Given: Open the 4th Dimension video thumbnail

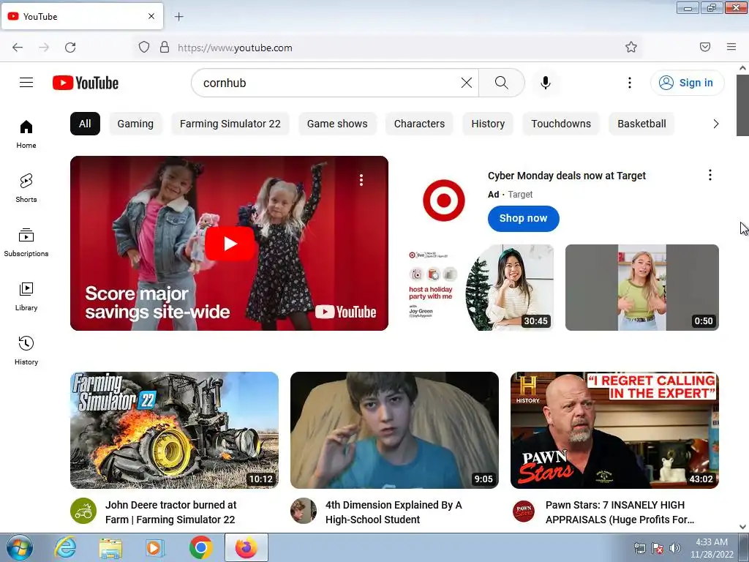Looking at the screenshot, I should point(394,430).
